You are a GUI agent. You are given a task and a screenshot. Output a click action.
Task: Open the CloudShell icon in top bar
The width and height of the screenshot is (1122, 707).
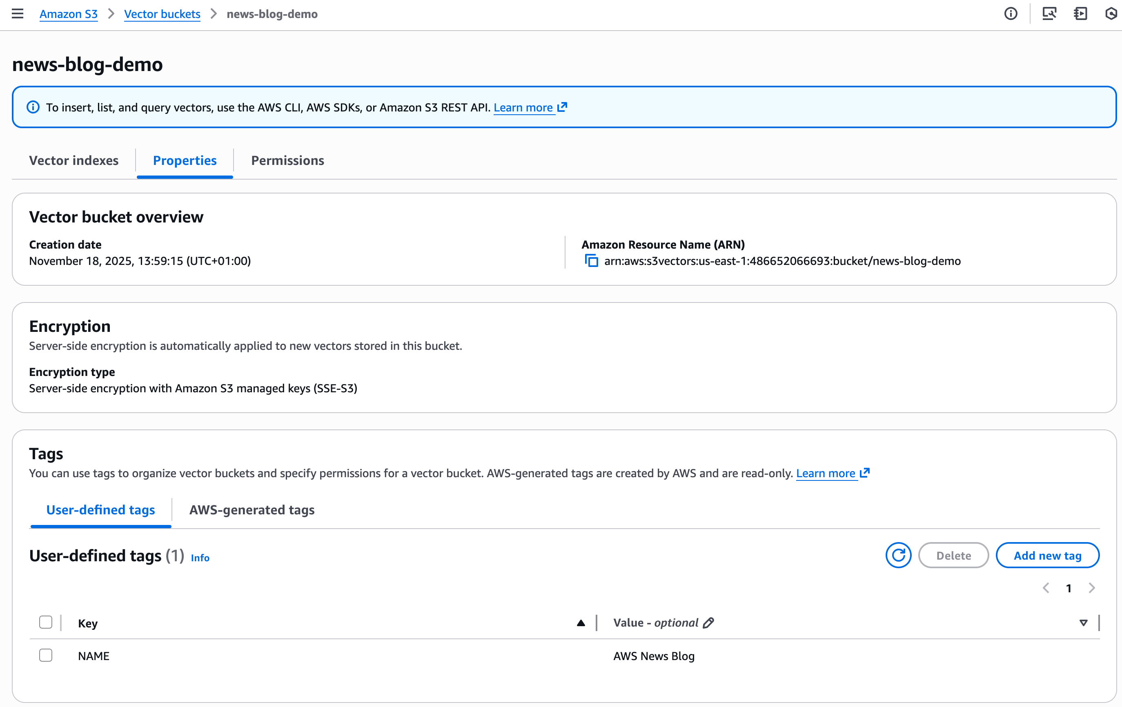[x=1049, y=14]
